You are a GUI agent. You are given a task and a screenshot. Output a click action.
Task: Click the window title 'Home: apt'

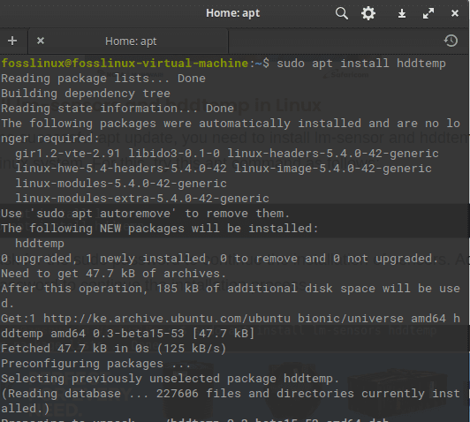tap(233, 13)
